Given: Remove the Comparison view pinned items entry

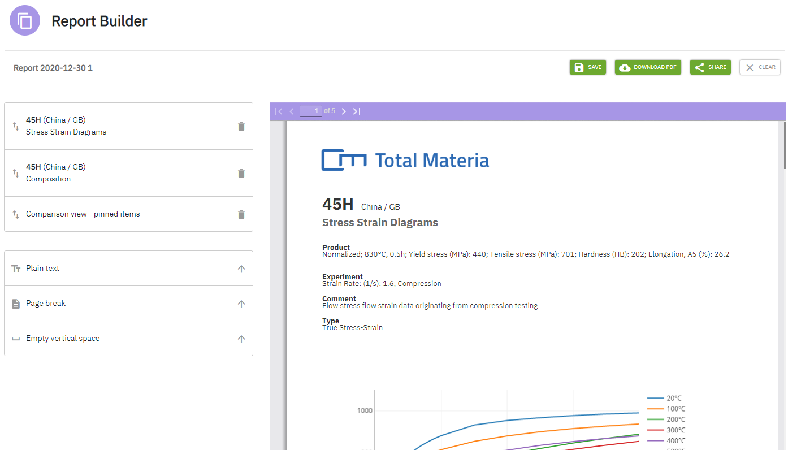Looking at the screenshot, I should coord(241,214).
